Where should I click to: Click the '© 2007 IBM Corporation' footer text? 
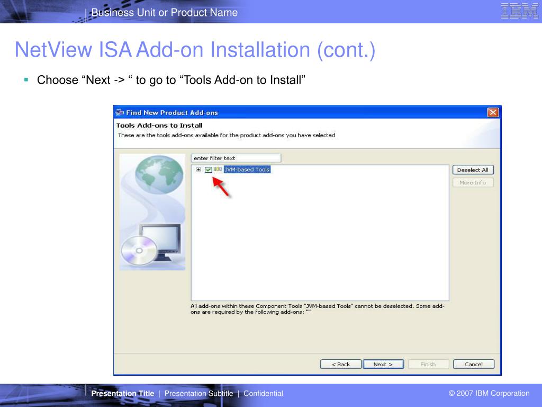point(489,393)
